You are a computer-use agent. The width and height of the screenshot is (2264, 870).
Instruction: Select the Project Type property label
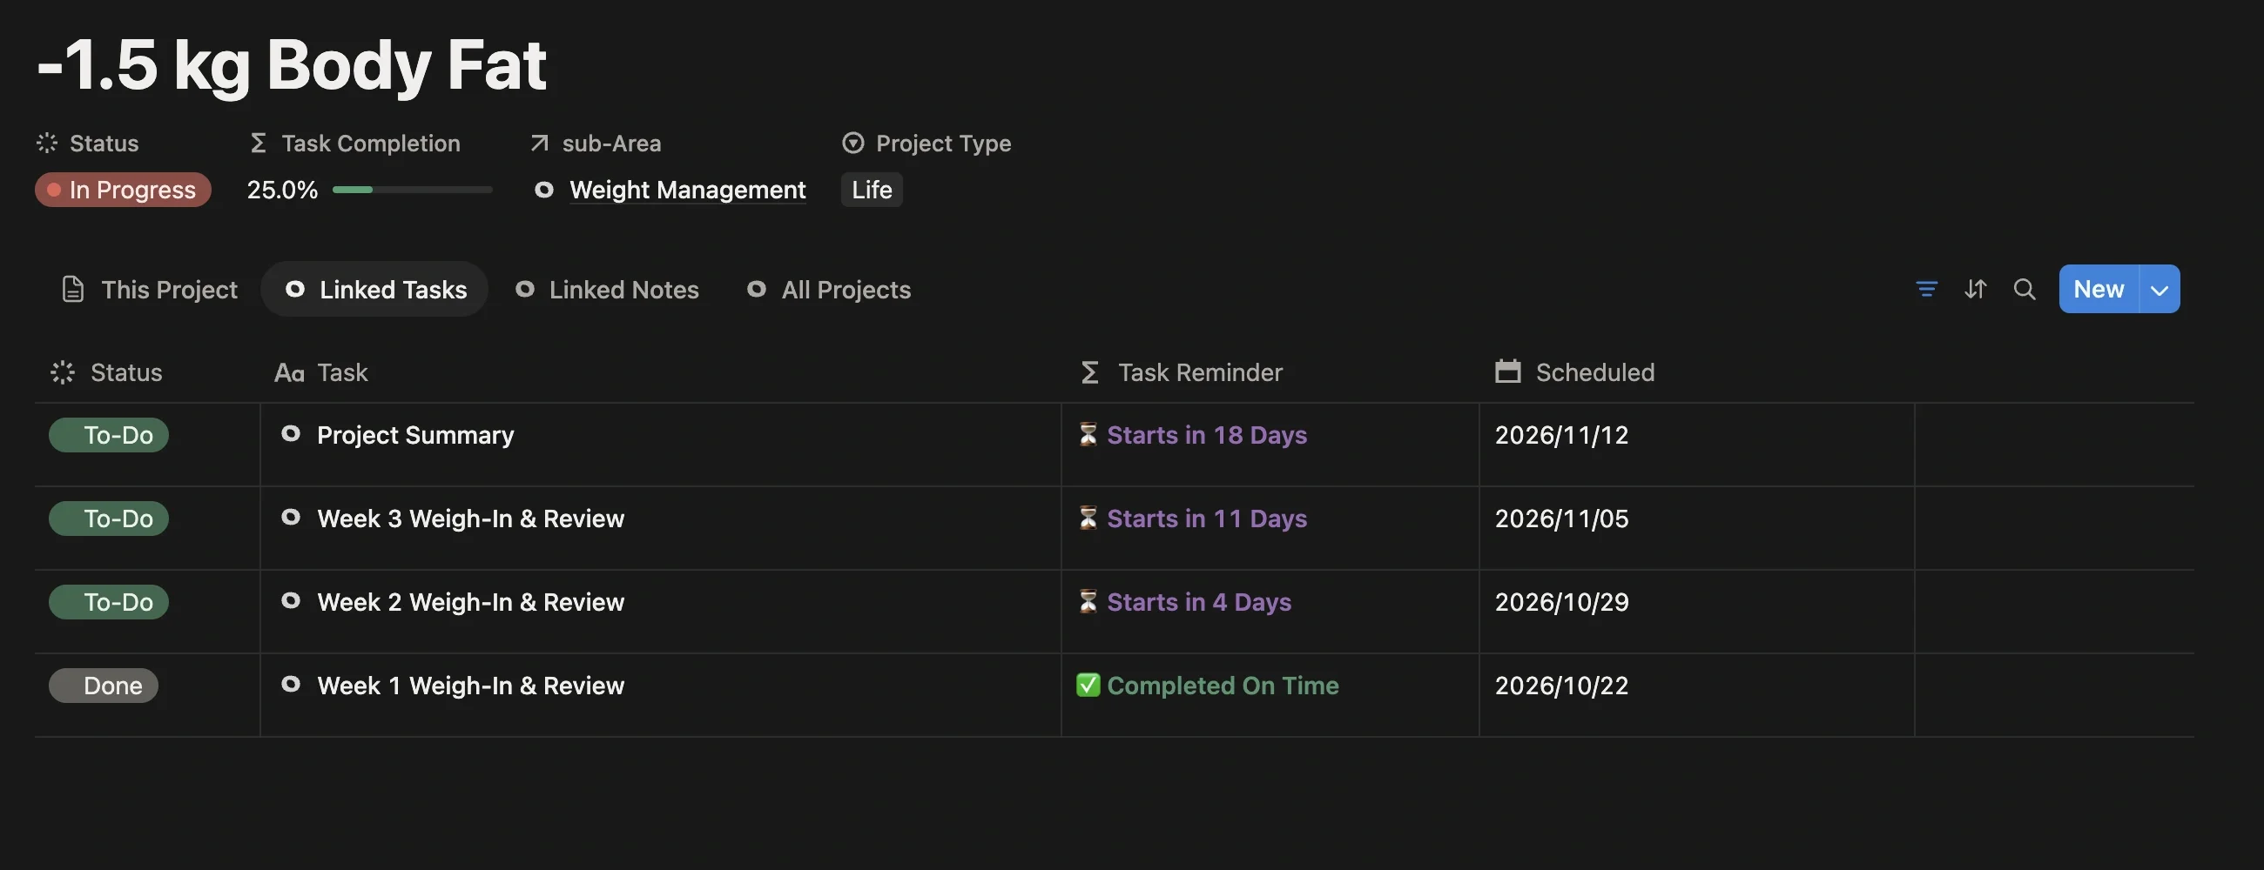pyautogui.click(x=926, y=143)
